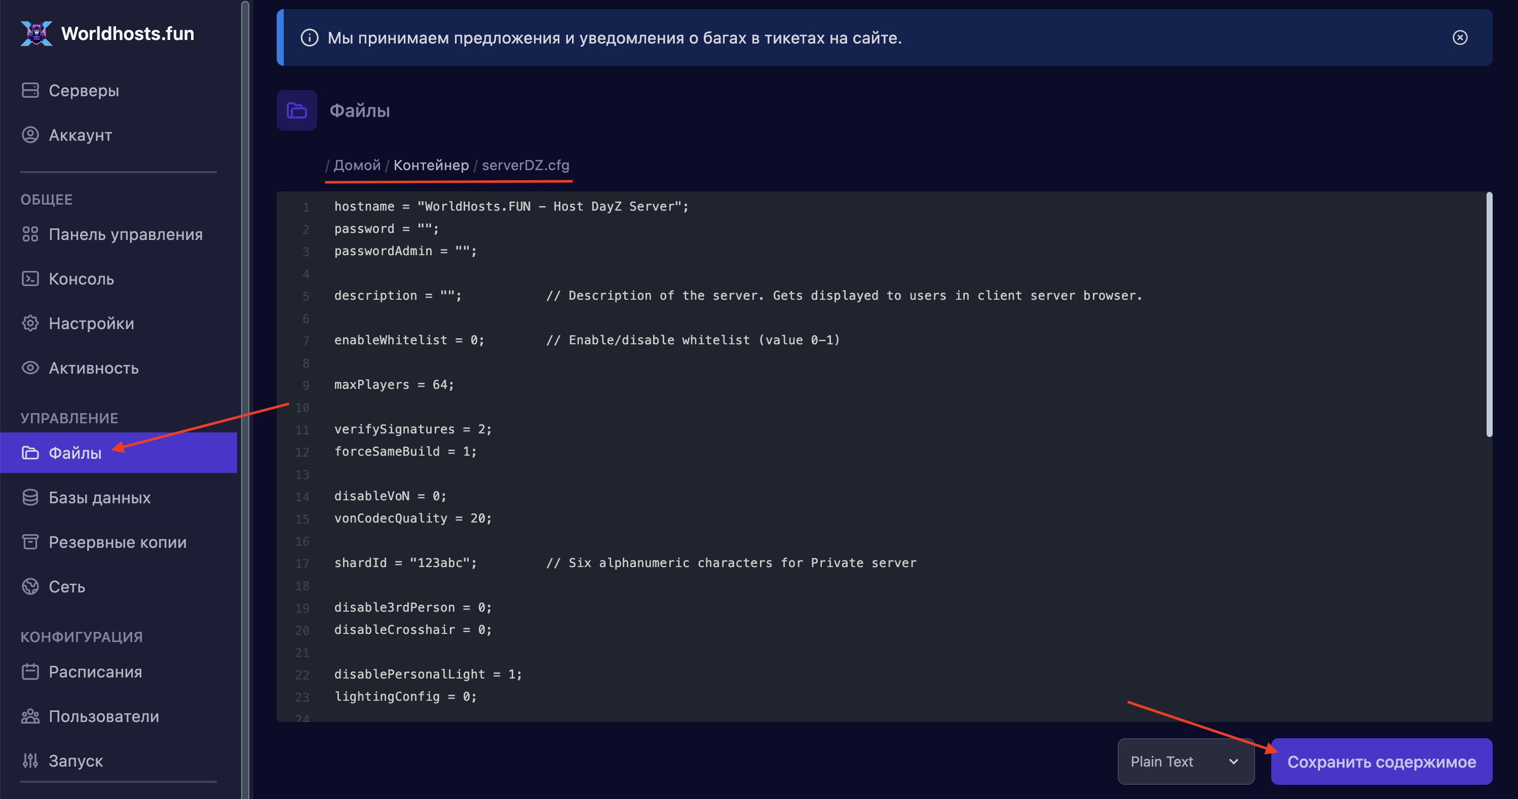Dismiss the notification banner
This screenshot has height=799, width=1518.
point(1460,37)
